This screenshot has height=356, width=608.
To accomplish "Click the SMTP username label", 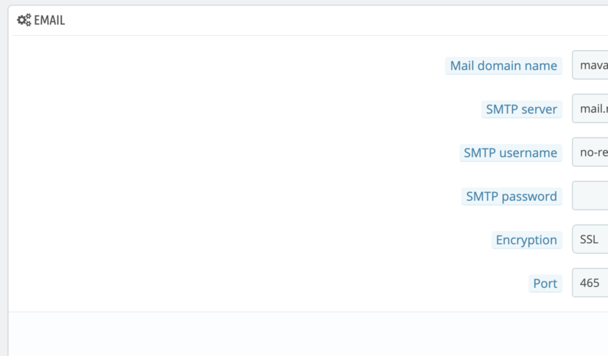I will tap(511, 153).
